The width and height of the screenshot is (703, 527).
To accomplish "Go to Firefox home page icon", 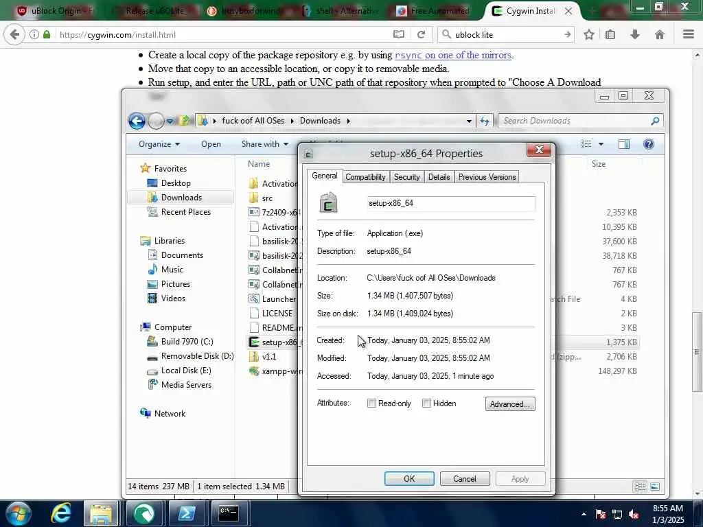I will tap(660, 34).
